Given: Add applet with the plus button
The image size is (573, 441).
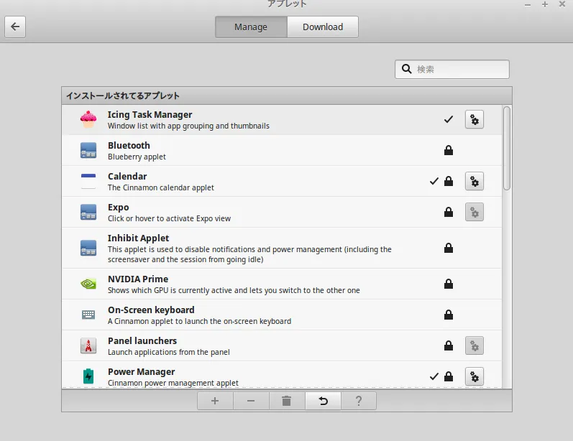Looking at the screenshot, I should pos(215,401).
